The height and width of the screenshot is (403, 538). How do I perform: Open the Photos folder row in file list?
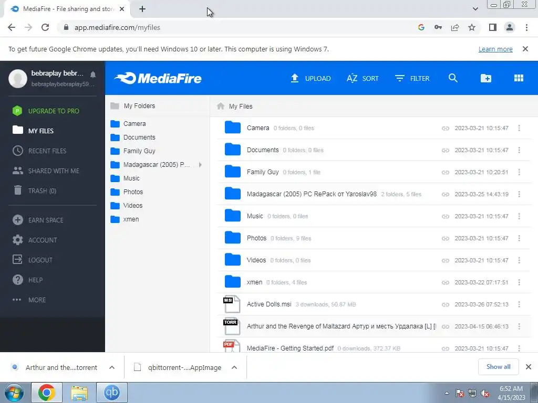374,238
